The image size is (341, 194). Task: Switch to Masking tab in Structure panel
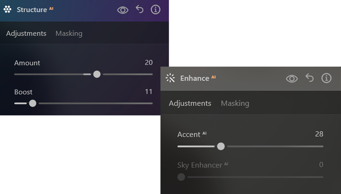[69, 33]
